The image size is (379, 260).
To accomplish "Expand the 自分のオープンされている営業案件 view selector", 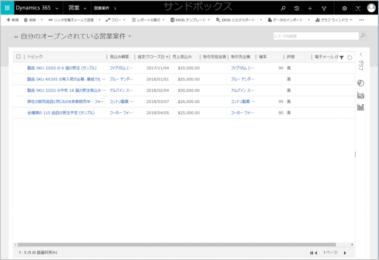I will pos(130,36).
